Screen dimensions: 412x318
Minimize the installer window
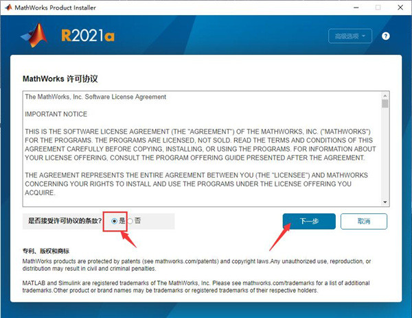(x=356, y=8)
